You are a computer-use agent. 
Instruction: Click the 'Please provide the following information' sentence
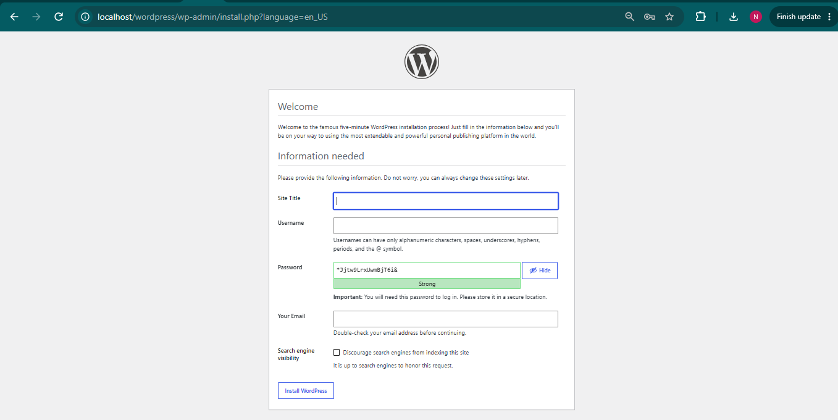pyautogui.click(x=403, y=178)
